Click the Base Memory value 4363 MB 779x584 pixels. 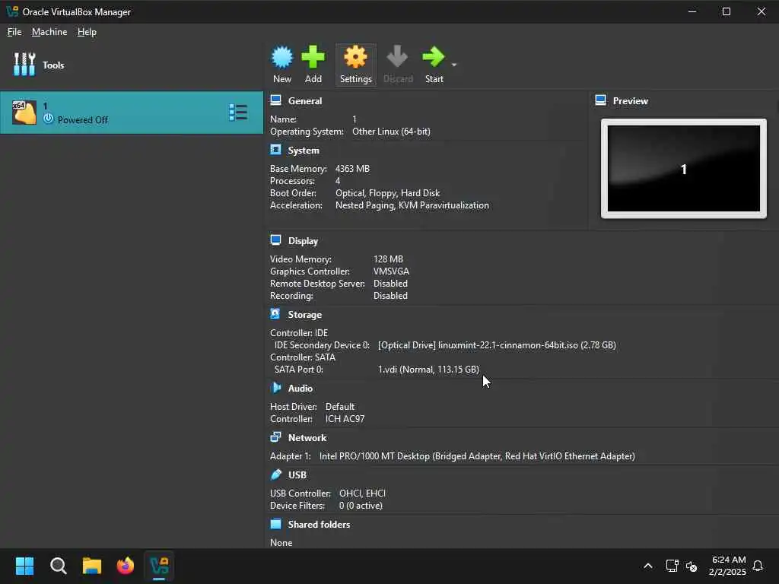coord(352,169)
